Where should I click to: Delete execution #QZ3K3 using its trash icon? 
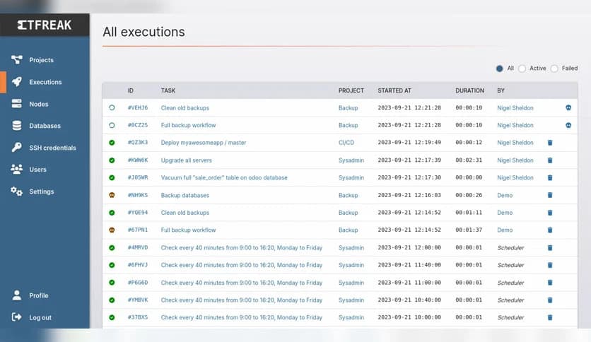(x=550, y=143)
